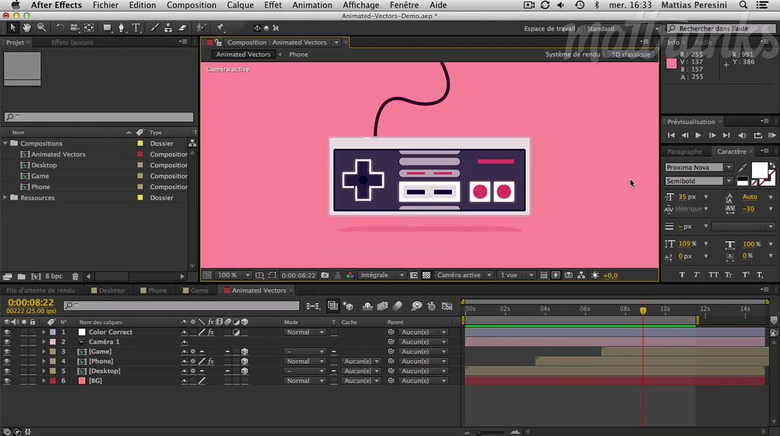Hide the Color Correct layer with its eye icon
The image size is (780, 436).
pyautogui.click(x=7, y=332)
